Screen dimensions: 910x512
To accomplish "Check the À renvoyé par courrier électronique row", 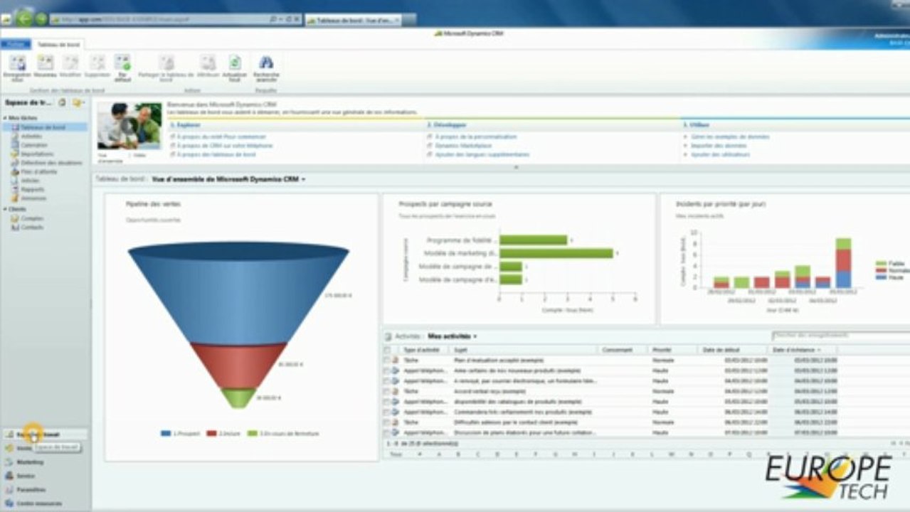I will [387, 381].
